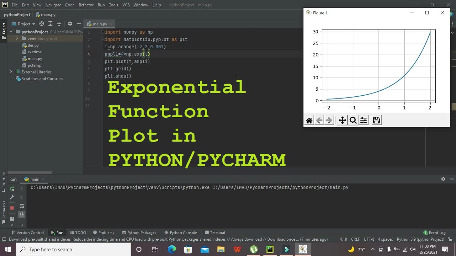Viewport: 456px width, 256px height.
Task: Open Windows notification center icon
Action: [445, 249]
